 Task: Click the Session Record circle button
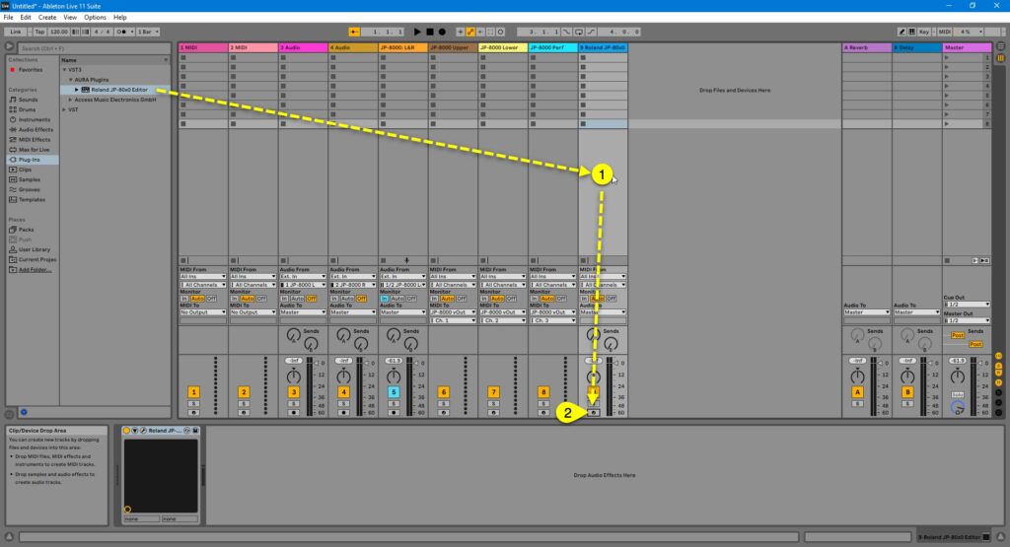(x=500, y=32)
